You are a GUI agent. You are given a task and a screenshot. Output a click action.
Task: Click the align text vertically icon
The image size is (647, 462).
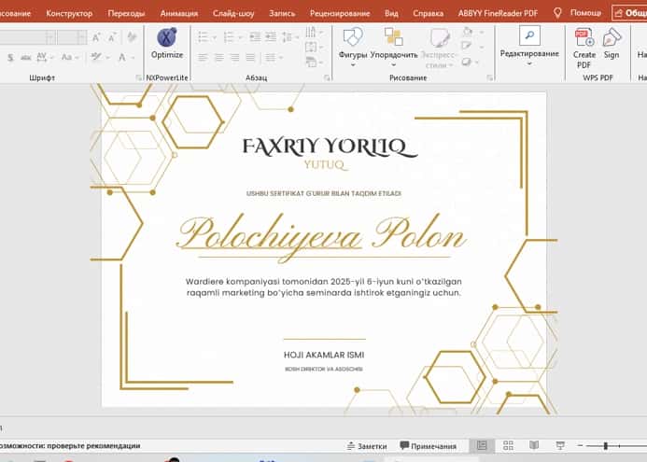(311, 47)
